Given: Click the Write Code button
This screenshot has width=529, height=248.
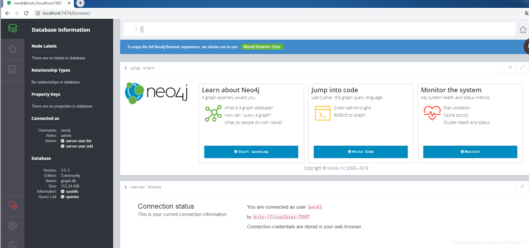Looking at the screenshot, I should click(361, 152).
